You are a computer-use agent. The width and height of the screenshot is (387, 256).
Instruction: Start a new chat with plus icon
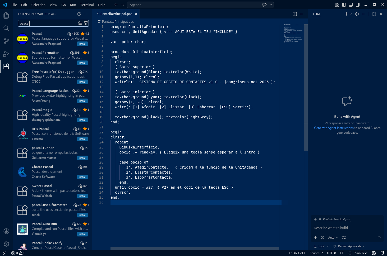346,14
